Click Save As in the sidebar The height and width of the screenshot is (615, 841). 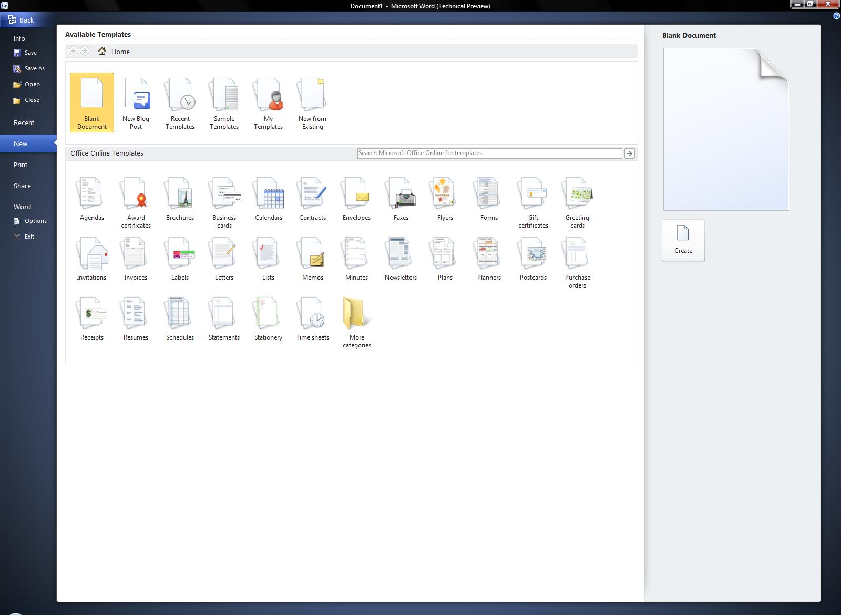tap(34, 68)
